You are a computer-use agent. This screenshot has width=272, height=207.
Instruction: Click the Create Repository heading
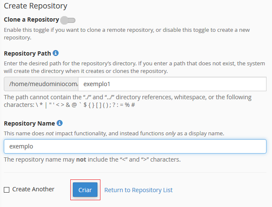pos(36,6)
